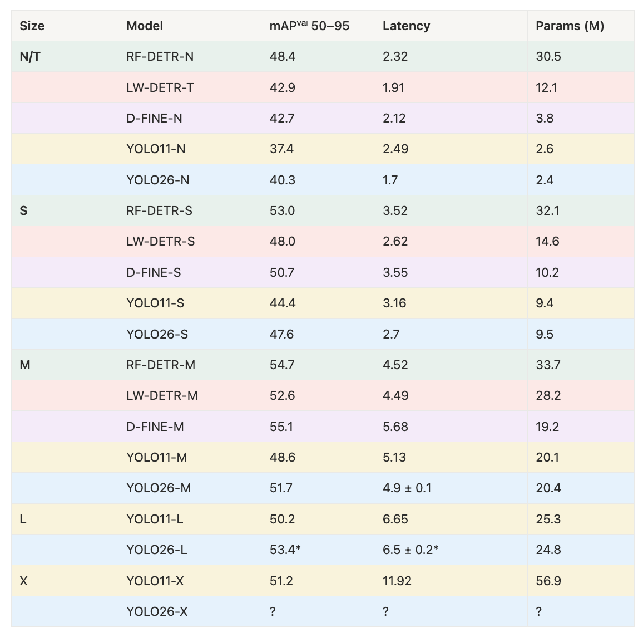Click the L size group label
The width and height of the screenshot is (643, 637).
23,519
